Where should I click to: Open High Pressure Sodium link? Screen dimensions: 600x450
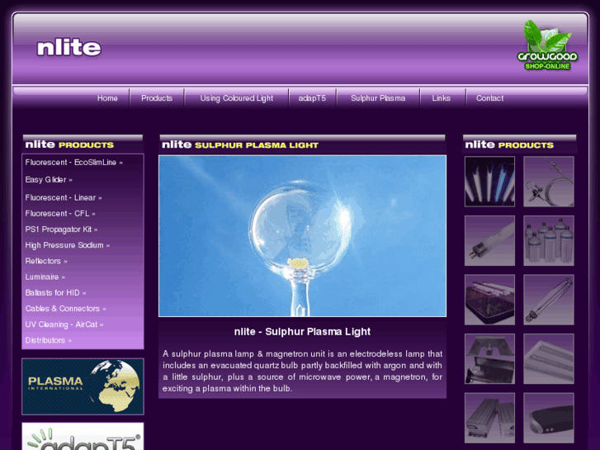(68, 245)
